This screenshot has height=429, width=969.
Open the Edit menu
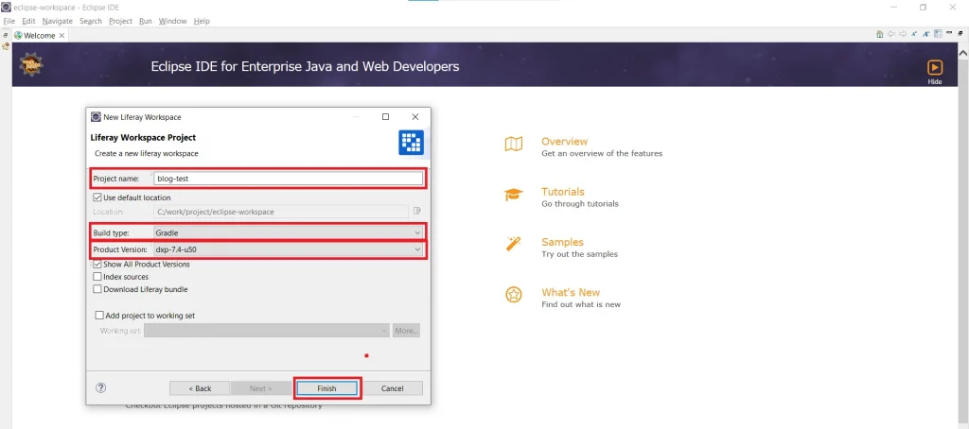click(28, 21)
